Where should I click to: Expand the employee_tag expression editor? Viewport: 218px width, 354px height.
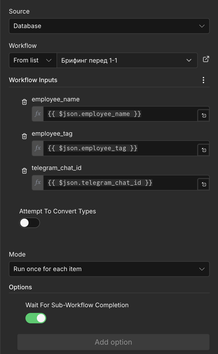204,150
